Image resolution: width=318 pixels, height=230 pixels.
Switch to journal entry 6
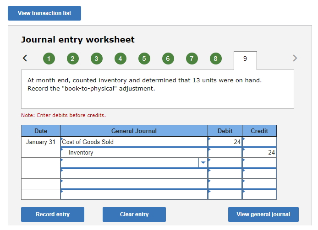[x=168, y=59]
